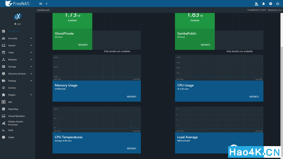Click the Jails icon in sidebar

[3, 102]
